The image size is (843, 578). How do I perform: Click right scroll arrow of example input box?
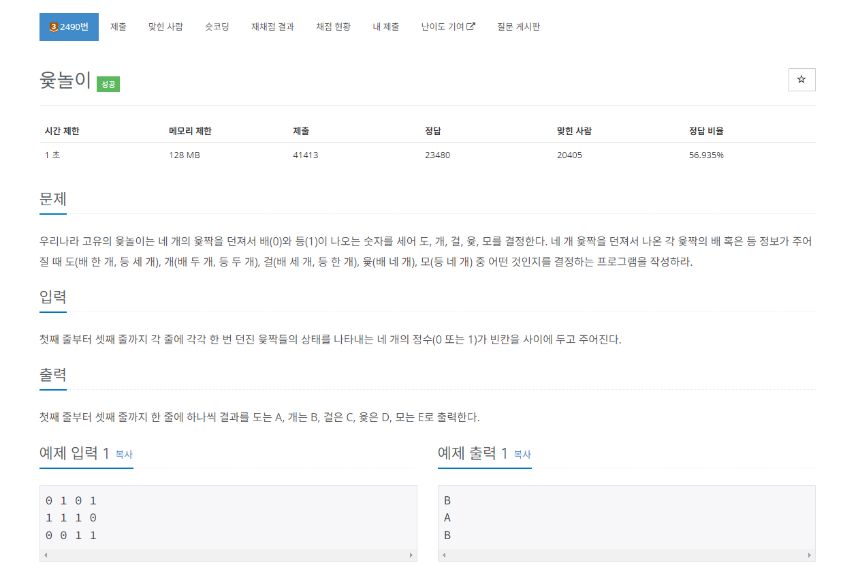tap(411, 556)
